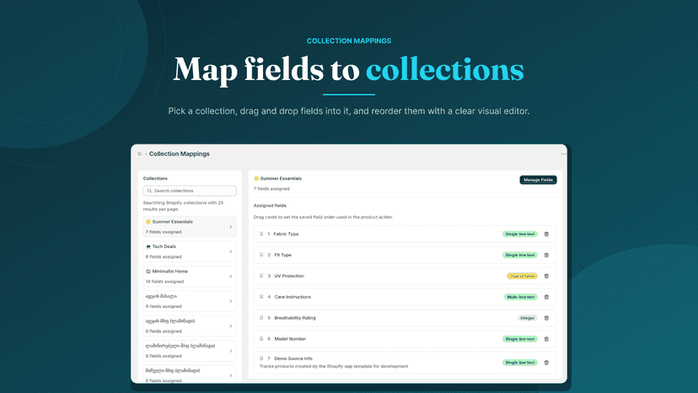This screenshot has width=698, height=393.
Task: Delete the Demo Source Info field
Action: pyautogui.click(x=546, y=363)
